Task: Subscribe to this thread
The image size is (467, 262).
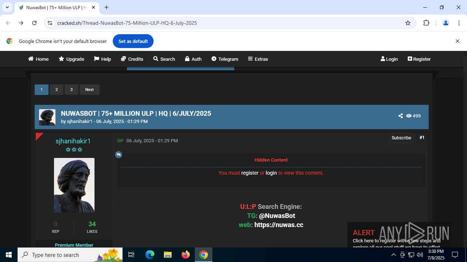Action: pos(401,138)
